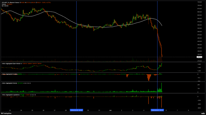Click the Aggregated Open Interest pane title
Screen dimensions: 206x115
click(11, 64)
